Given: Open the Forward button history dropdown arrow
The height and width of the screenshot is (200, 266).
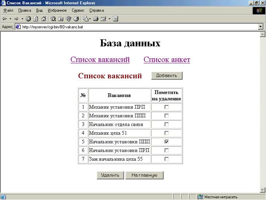Looking at the screenshot, I should click(x=23, y=19).
